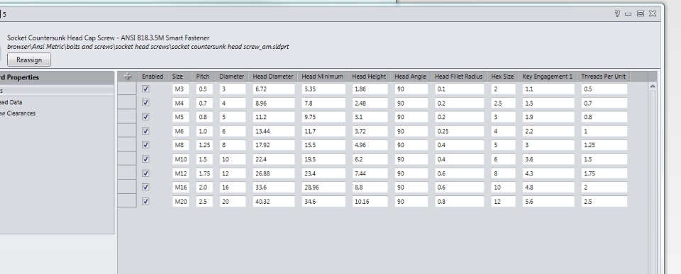Edit Head Minimum field 11.7
The width and height of the screenshot is (681, 274).
(323, 132)
